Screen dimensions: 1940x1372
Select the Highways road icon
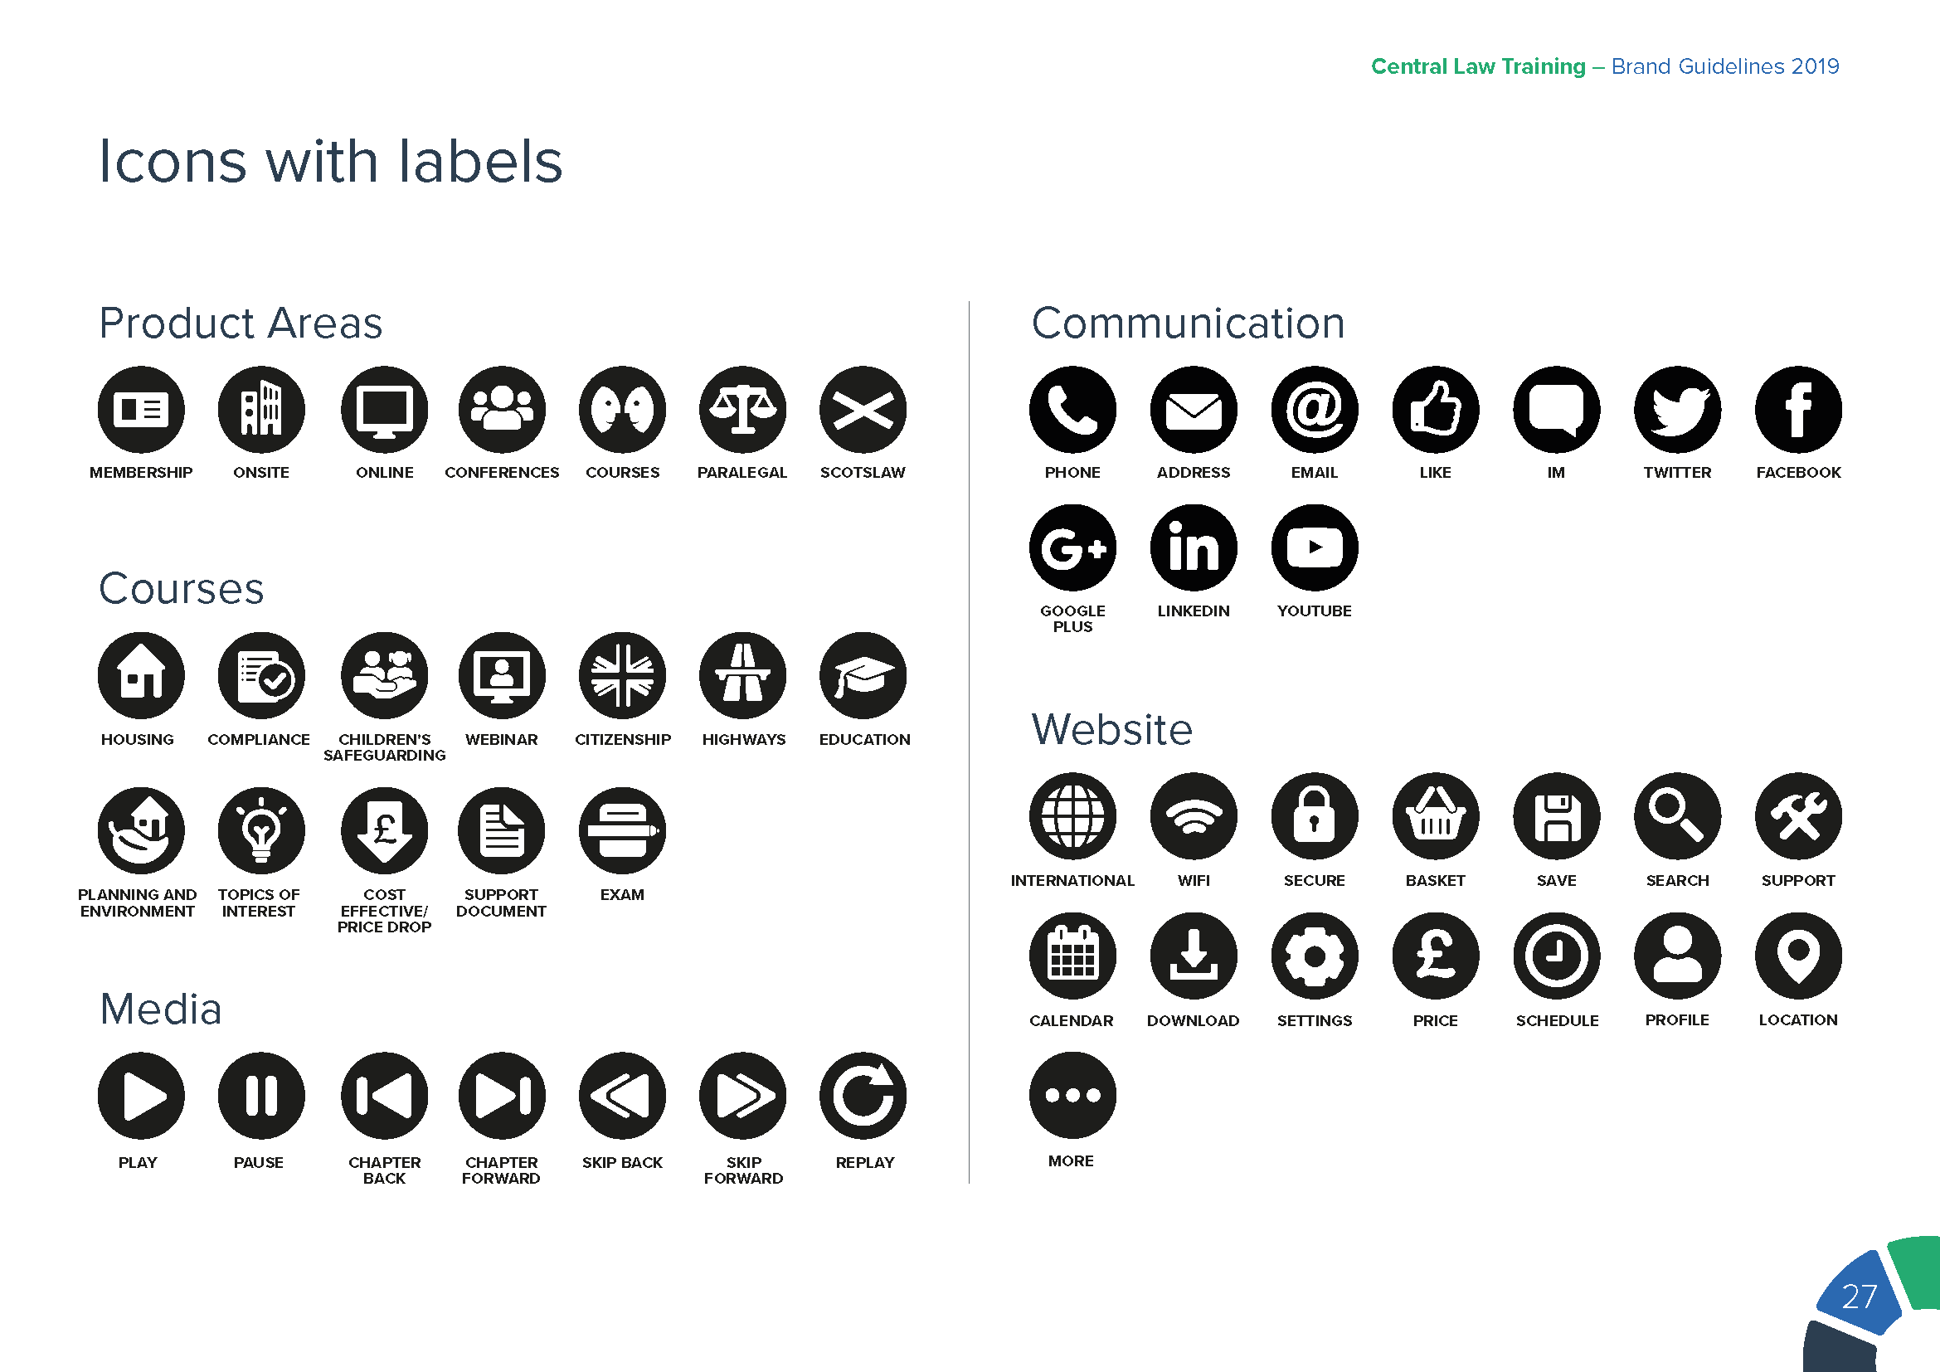click(x=742, y=676)
